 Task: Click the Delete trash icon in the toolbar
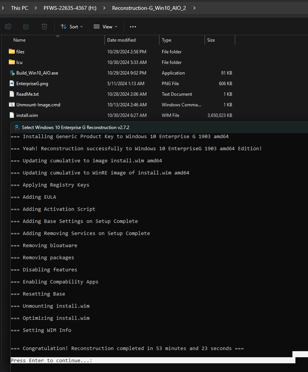point(44,27)
